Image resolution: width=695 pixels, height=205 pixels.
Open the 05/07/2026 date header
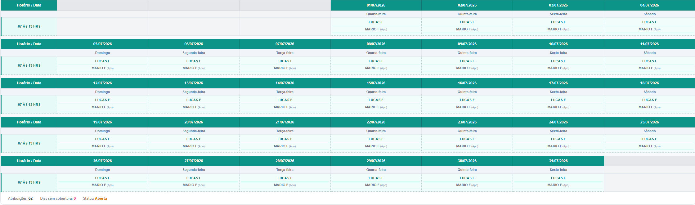tap(102, 44)
